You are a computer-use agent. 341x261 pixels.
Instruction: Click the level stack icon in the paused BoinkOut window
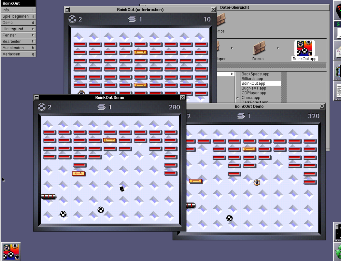132,19
